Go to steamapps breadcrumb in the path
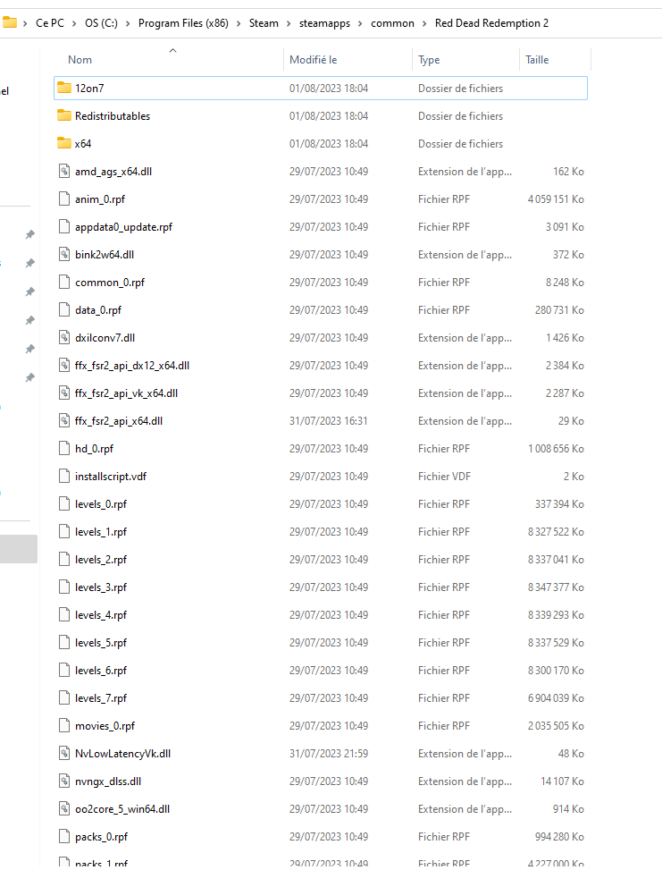 coord(324,23)
